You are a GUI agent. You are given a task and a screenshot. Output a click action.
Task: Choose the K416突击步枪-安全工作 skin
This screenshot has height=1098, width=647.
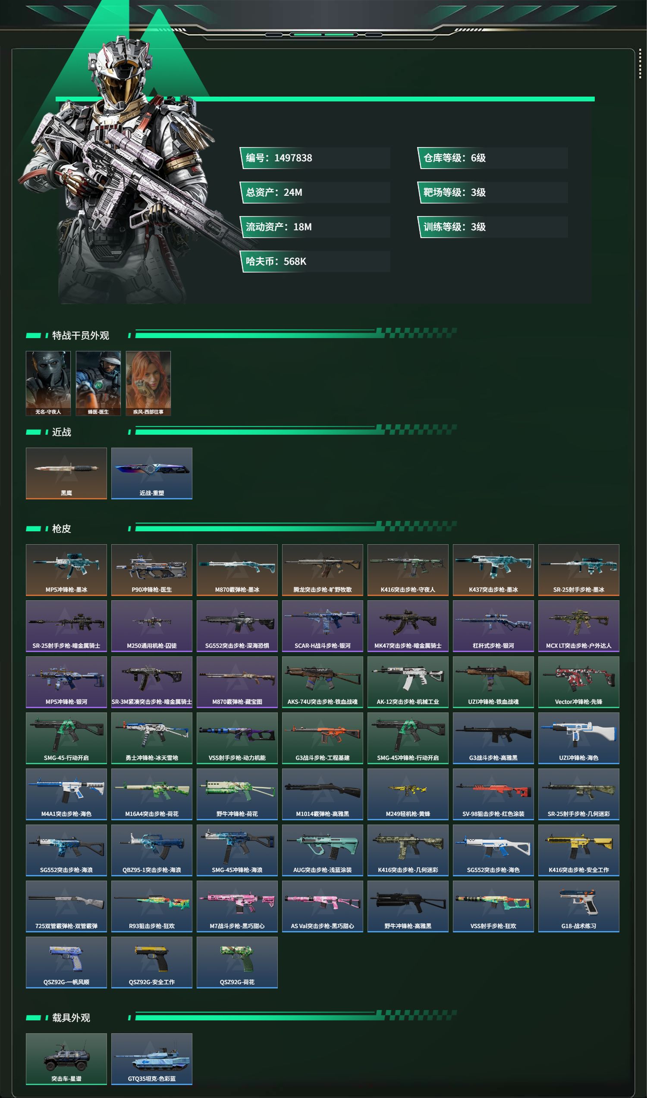coord(579,850)
